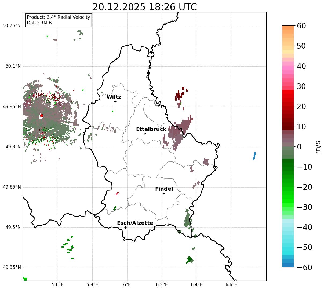This screenshot has height=290, width=324.
Task: Click the bright red band of colorbar
Action: pos(288,93)
